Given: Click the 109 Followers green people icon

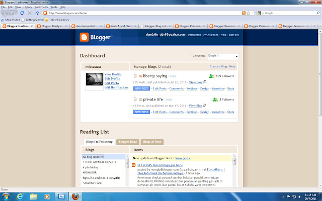Looking at the screenshot, I should (211, 76).
